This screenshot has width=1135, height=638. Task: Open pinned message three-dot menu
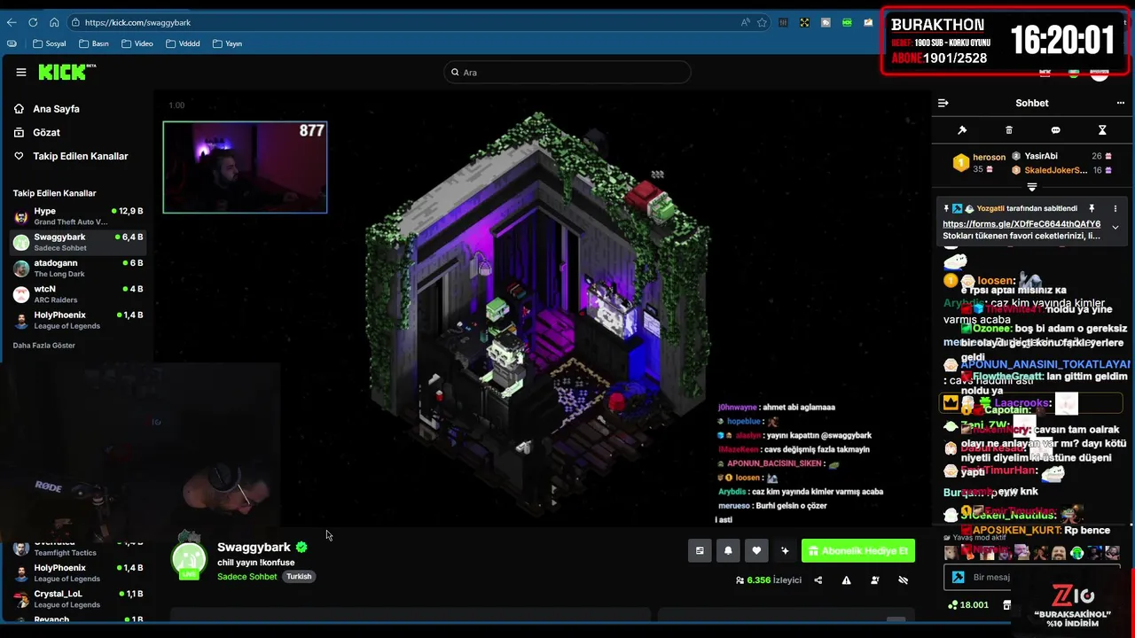(x=1115, y=209)
